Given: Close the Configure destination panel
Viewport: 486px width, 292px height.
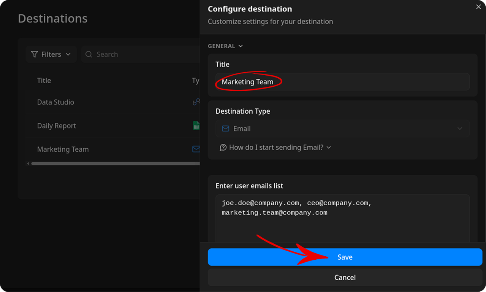Looking at the screenshot, I should pyautogui.click(x=478, y=7).
